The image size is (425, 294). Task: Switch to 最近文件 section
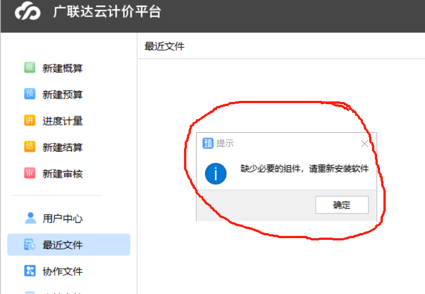(x=69, y=244)
